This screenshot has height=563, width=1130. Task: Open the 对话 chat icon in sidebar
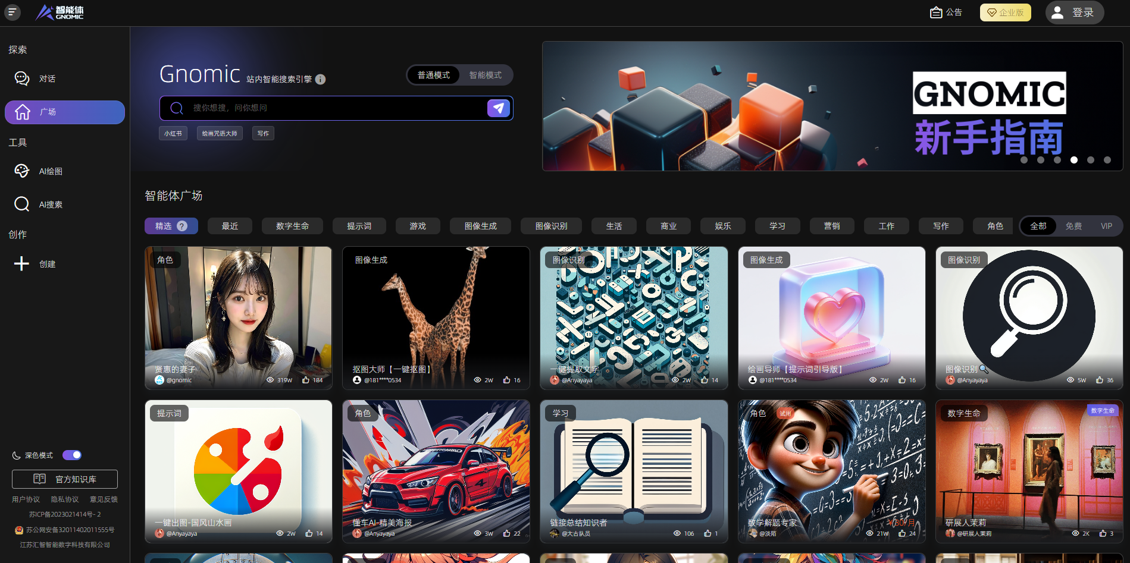coord(22,78)
